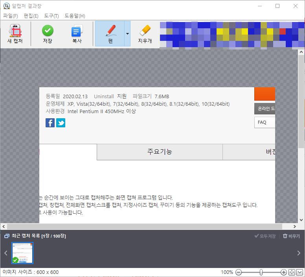Click the zoom slider handle
This screenshot has width=305, height=277.
pos(261,272)
